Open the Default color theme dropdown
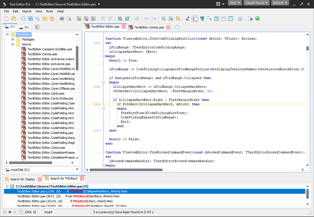Screen dimensions: 314x217 coord(280,3)
